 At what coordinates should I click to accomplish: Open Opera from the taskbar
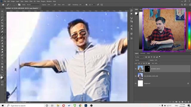pos(64,106)
